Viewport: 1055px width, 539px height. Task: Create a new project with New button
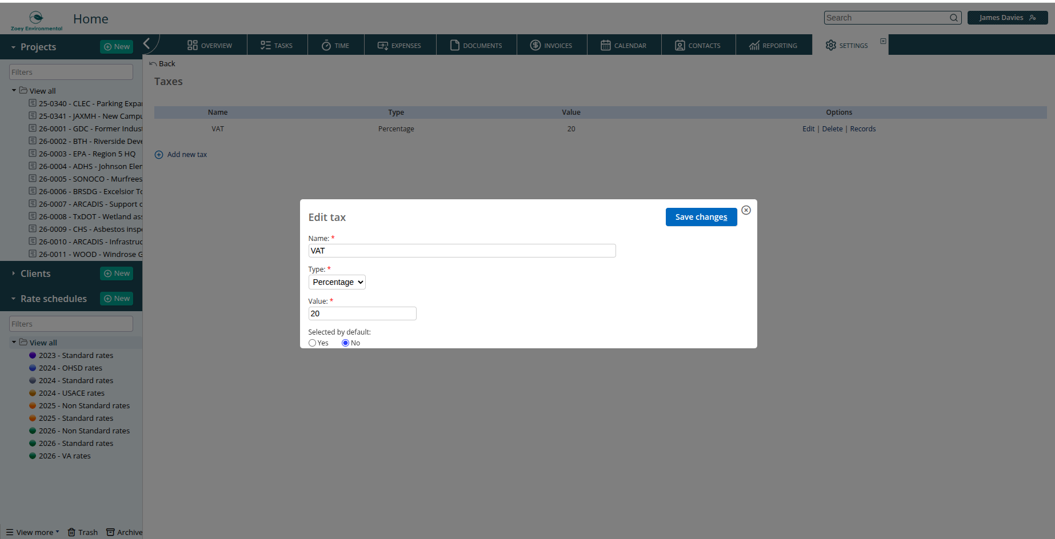pyautogui.click(x=117, y=47)
